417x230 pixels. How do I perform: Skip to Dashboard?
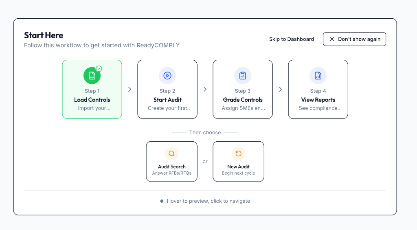pos(292,39)
